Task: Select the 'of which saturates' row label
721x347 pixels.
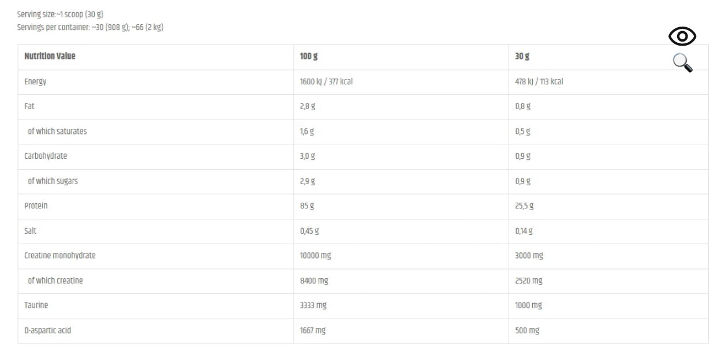Action: (57, 132)
